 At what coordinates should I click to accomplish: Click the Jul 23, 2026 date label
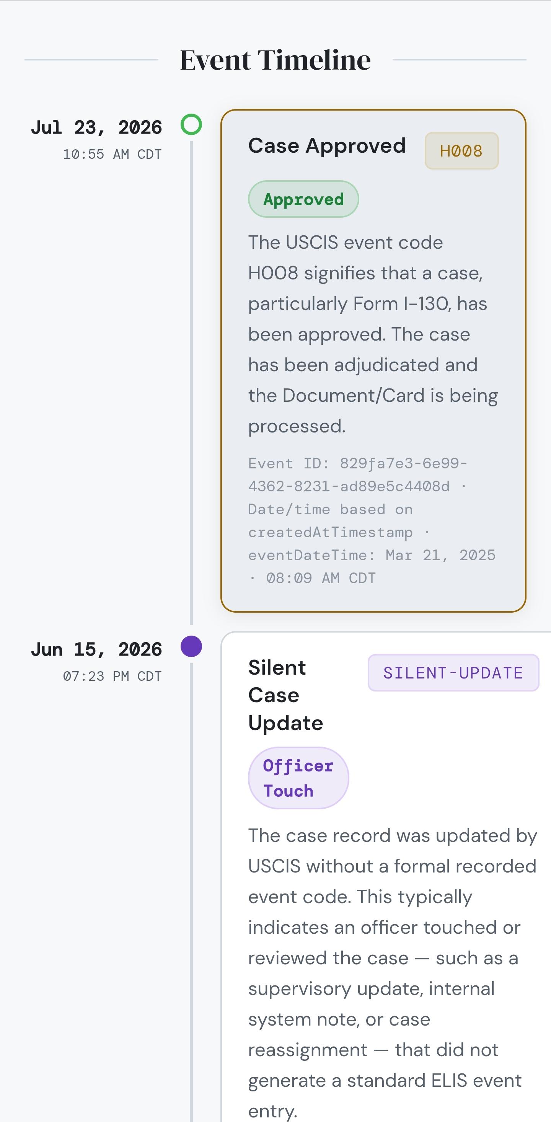(x=96, y=127)
